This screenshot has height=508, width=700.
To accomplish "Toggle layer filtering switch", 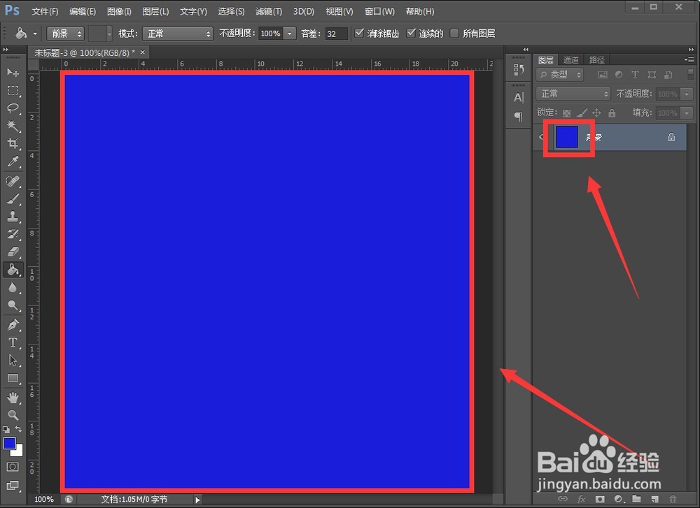I will pos(691,74).
